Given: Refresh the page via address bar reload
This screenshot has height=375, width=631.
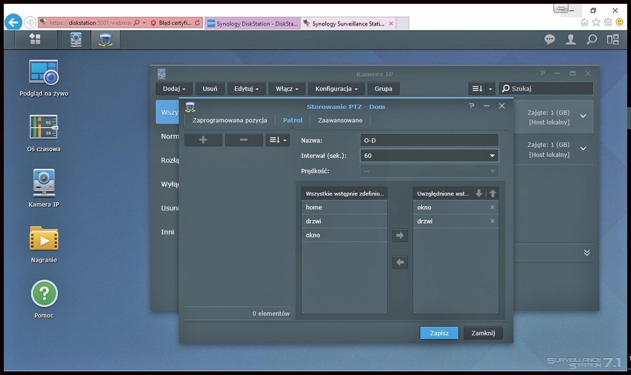Looking at the screenshot, I should tap(198, 23).
